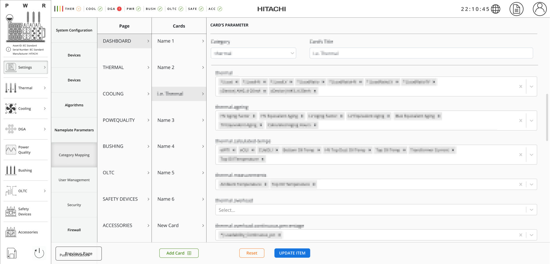Select the Name 5 card
The image size is (550, 264).
tap(179, 173)
